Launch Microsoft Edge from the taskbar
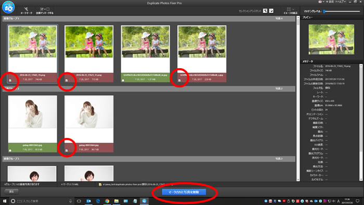The height and width of the screenshot is (205, 364). pyautogui.click(x=98, y=201)
